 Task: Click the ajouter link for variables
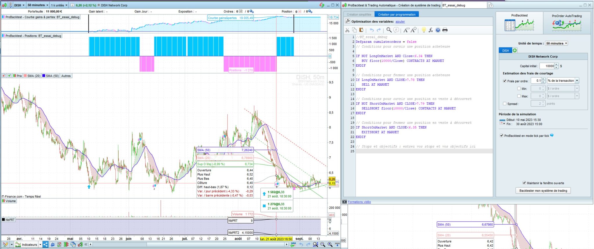point(400,21)
